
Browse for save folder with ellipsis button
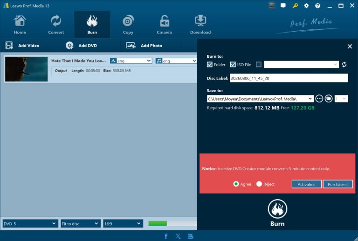pos(319,99)
